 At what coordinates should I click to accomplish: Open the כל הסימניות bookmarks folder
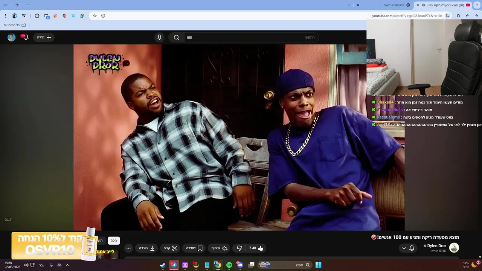click(15, 25)
